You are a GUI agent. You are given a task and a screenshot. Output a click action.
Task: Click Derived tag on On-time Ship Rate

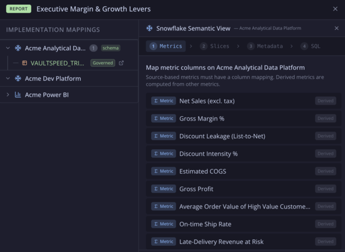click(325, 224)
